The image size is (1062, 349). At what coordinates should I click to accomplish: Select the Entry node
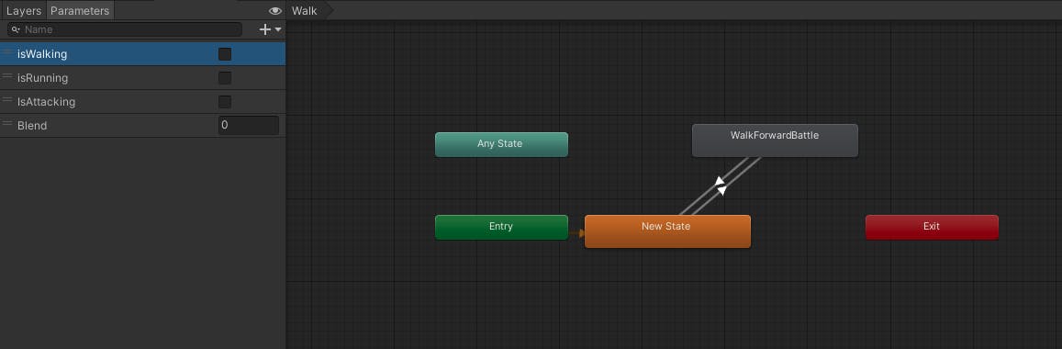[501, 227]
